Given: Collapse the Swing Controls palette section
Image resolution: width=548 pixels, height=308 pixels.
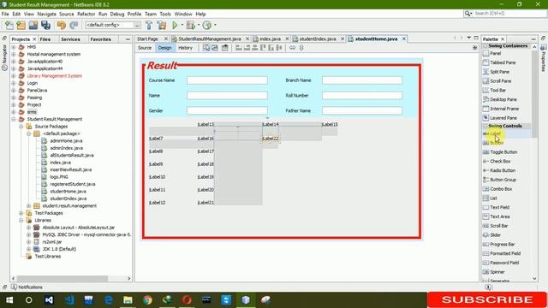Looking at the screenshot, I should click(485, 126).
